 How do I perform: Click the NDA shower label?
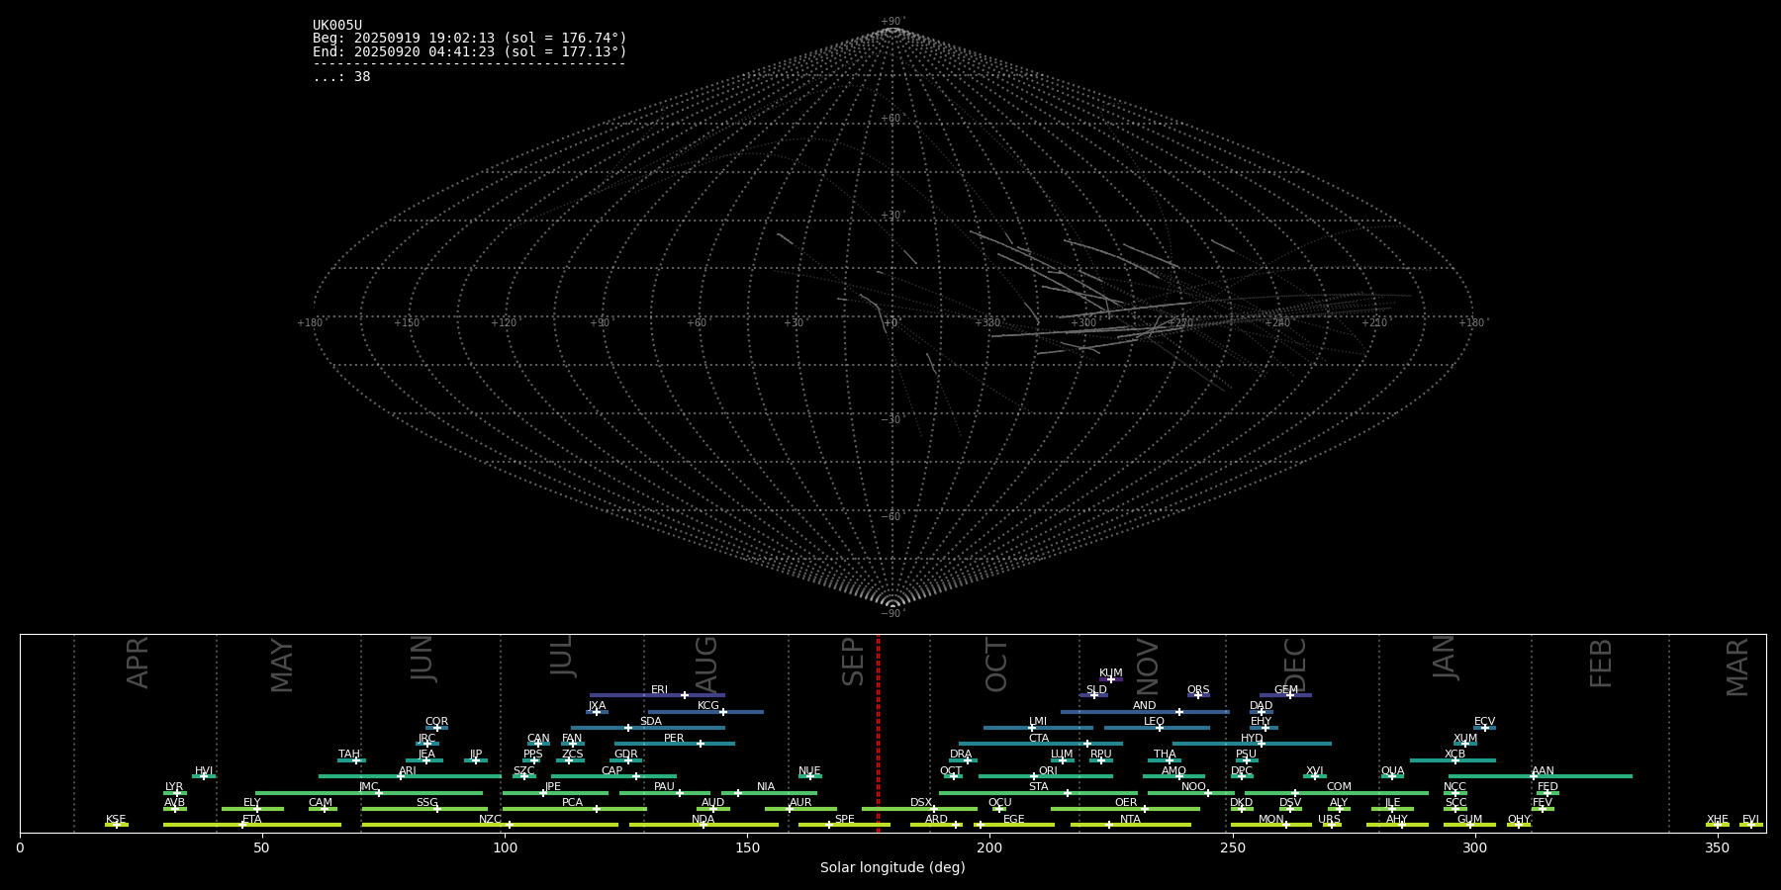click(x=703, y=820)
